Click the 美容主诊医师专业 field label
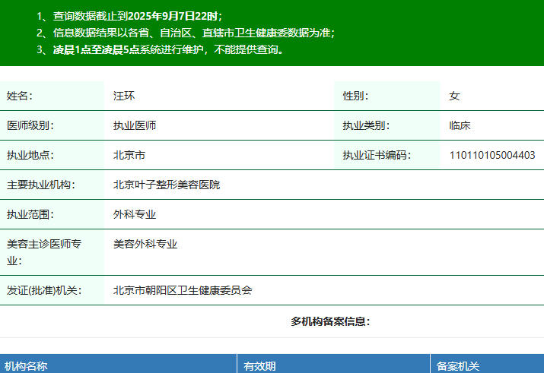The height and width of the screenshot is (373, 544). 44,251
